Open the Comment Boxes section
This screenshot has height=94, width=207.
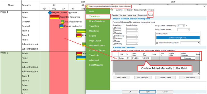[97, 50]
